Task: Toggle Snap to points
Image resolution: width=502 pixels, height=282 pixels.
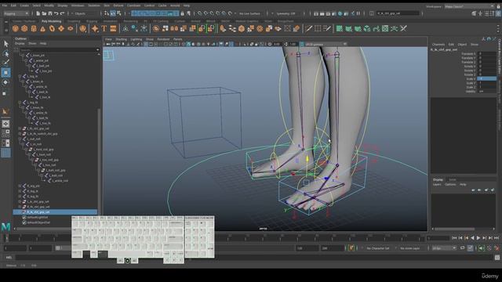Action: coord(212,14)
